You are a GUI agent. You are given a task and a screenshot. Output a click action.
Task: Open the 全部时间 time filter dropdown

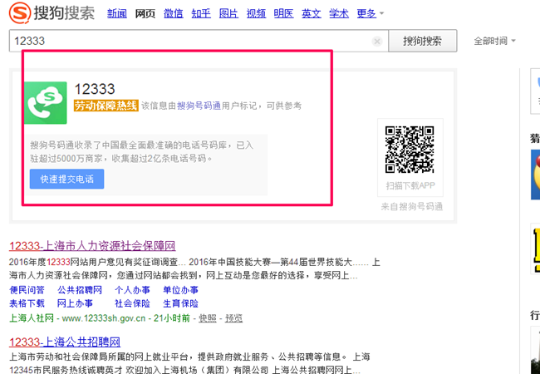[x=494, y=41]
